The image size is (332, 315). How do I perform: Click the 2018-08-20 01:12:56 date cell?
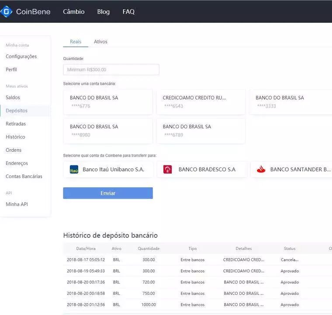(86, 304)
